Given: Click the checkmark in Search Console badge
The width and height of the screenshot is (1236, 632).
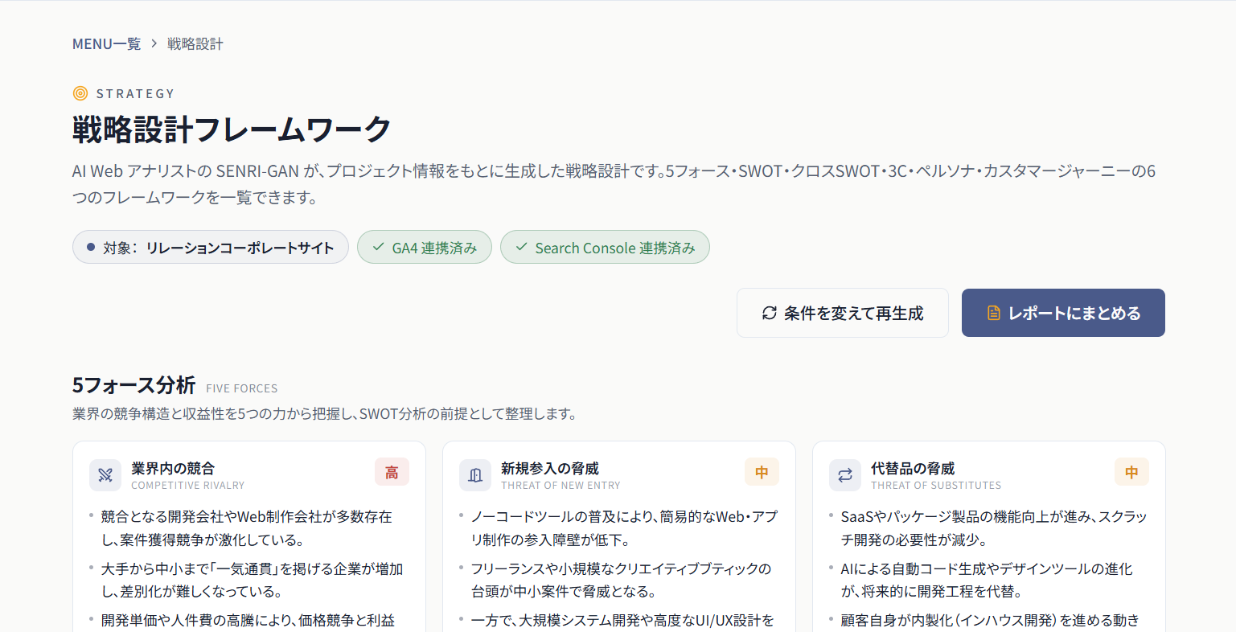Looking at the screenshot, I should [x=521, y=247].
